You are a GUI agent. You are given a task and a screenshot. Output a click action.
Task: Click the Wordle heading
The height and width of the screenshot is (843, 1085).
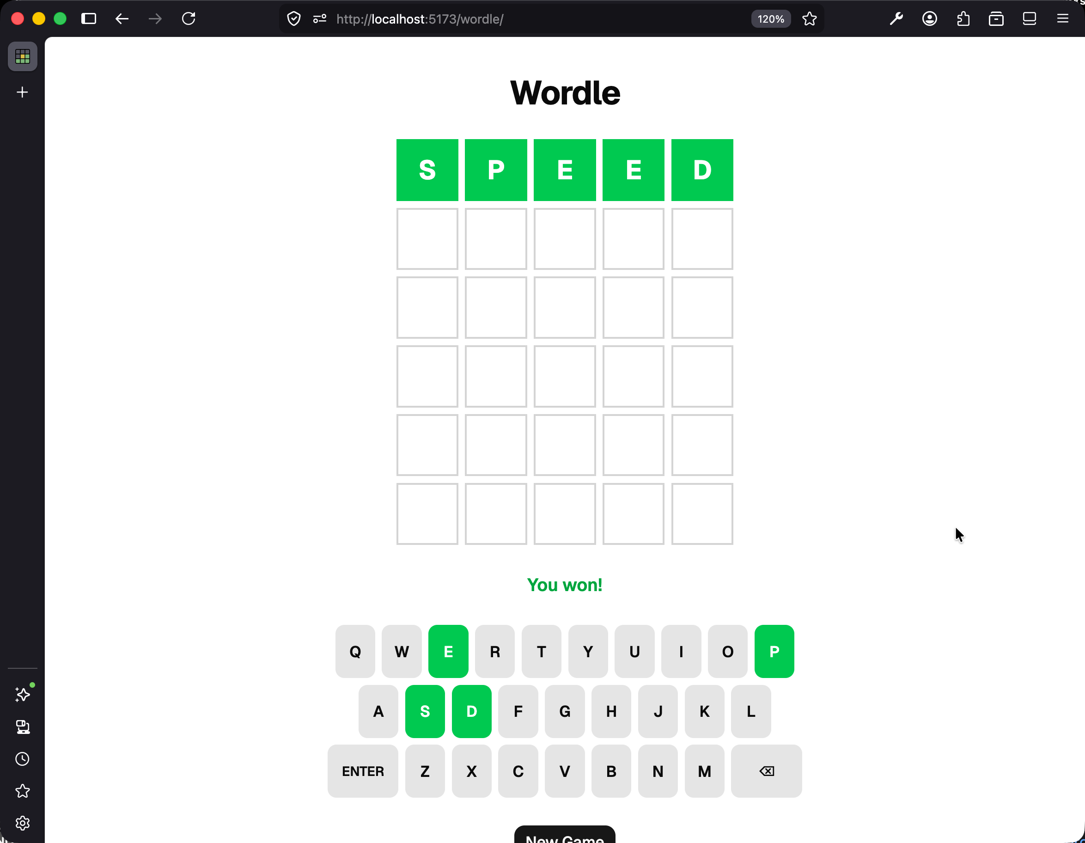565,93
